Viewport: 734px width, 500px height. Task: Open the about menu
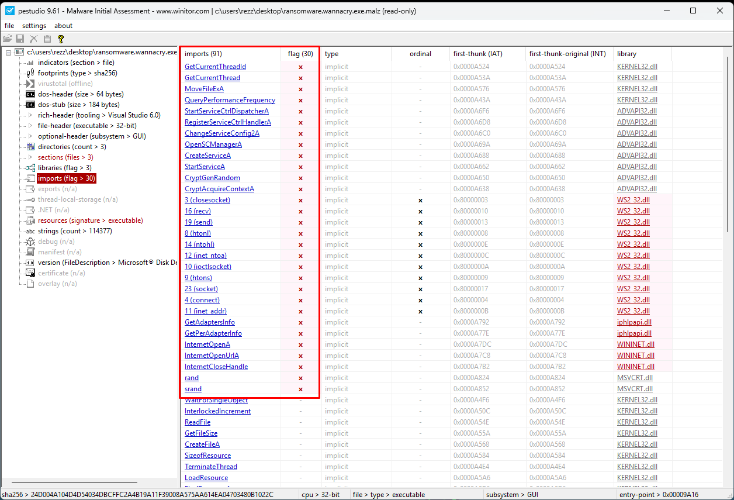[63, 25]
